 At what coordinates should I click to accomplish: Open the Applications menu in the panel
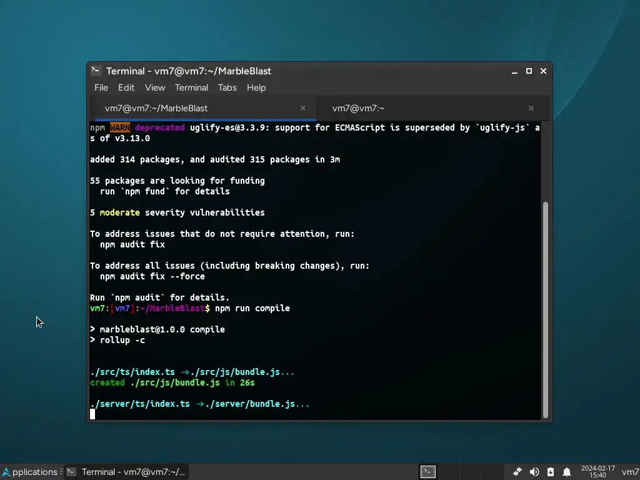[x=31, y=472]
